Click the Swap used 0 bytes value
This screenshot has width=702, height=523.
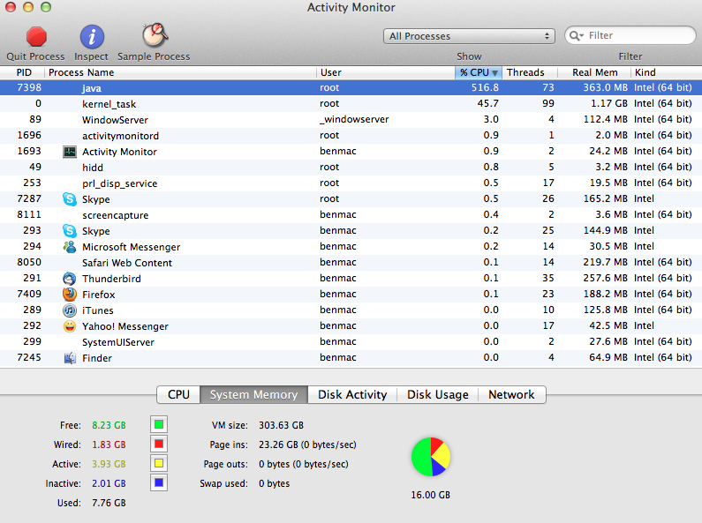click(274, 483)
